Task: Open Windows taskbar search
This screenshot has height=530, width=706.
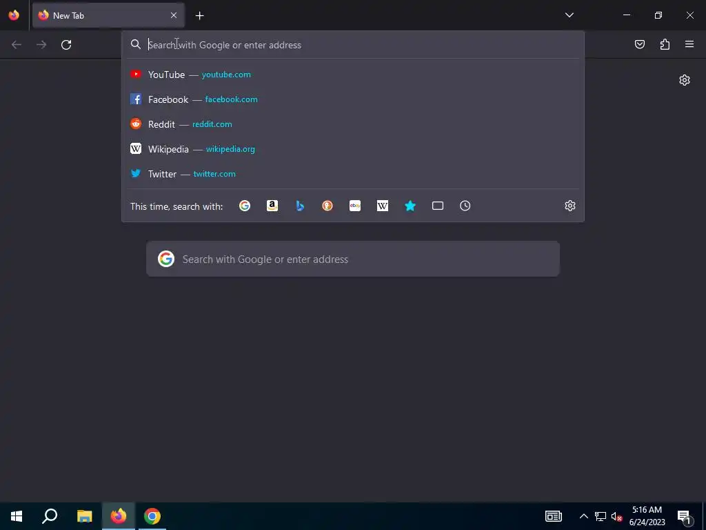Action: [x=50, y=516]
